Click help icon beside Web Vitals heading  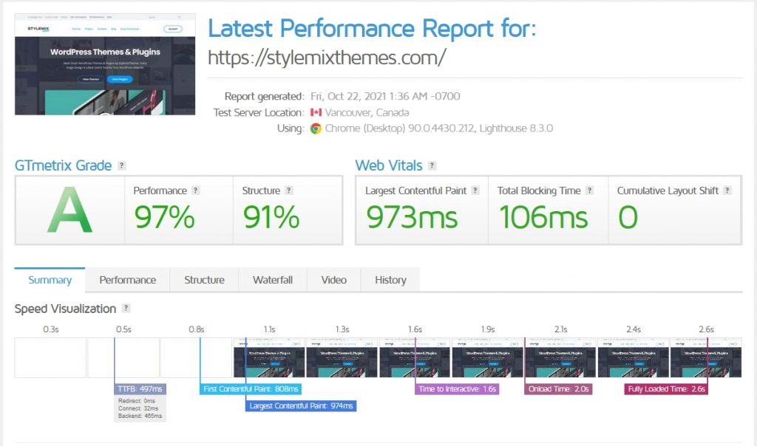[x=432, y=165]
